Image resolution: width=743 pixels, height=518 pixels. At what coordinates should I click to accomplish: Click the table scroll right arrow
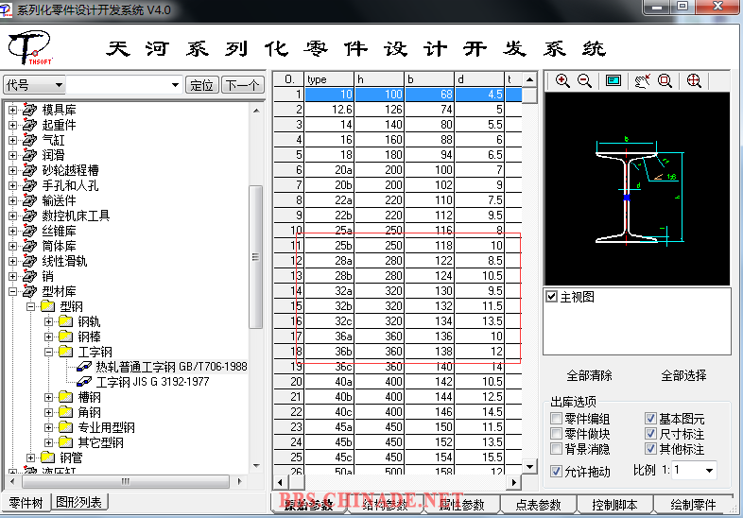click(513, 482)
